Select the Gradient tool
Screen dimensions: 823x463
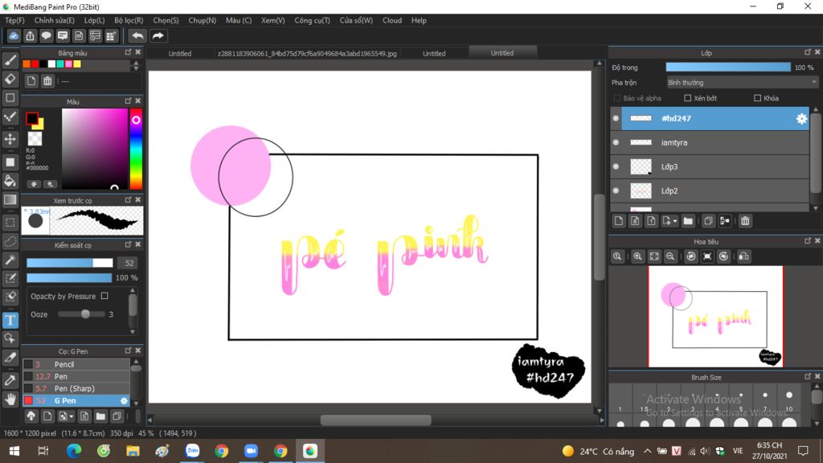[x=10, y=199]
